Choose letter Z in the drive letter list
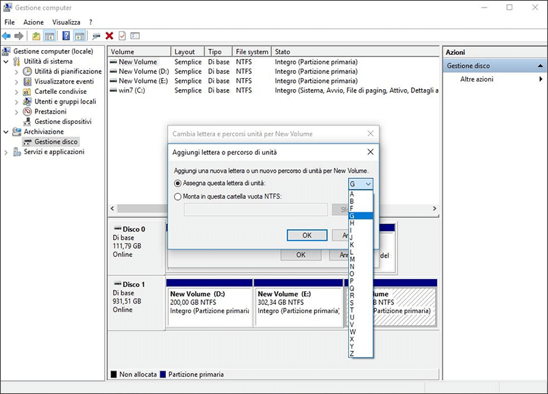Image resolution: width=548 pixels, height=394 pixels. click(352, 353)
